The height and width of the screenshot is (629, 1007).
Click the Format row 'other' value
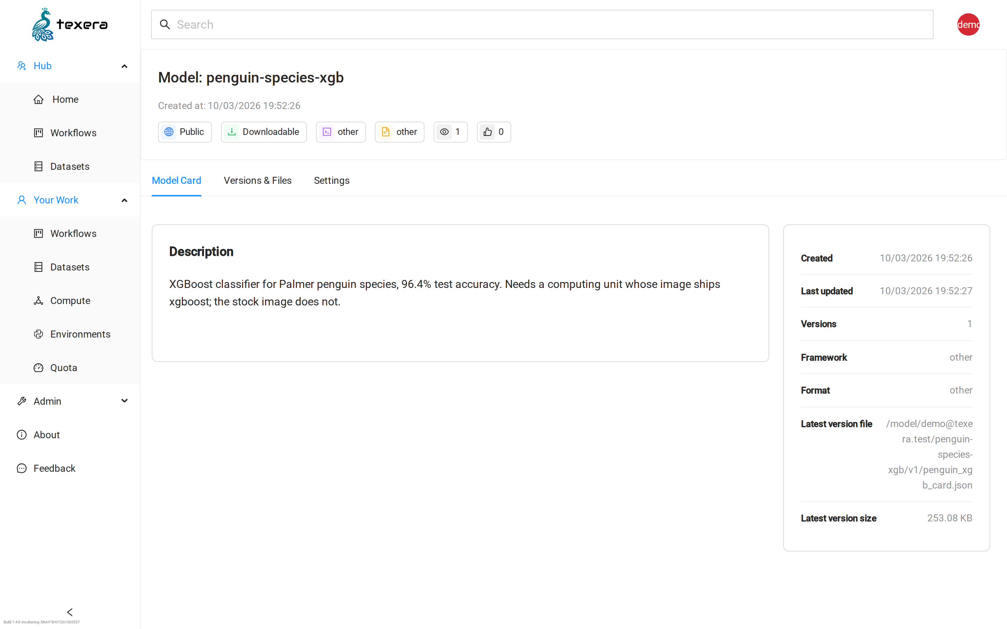[961, 390]
